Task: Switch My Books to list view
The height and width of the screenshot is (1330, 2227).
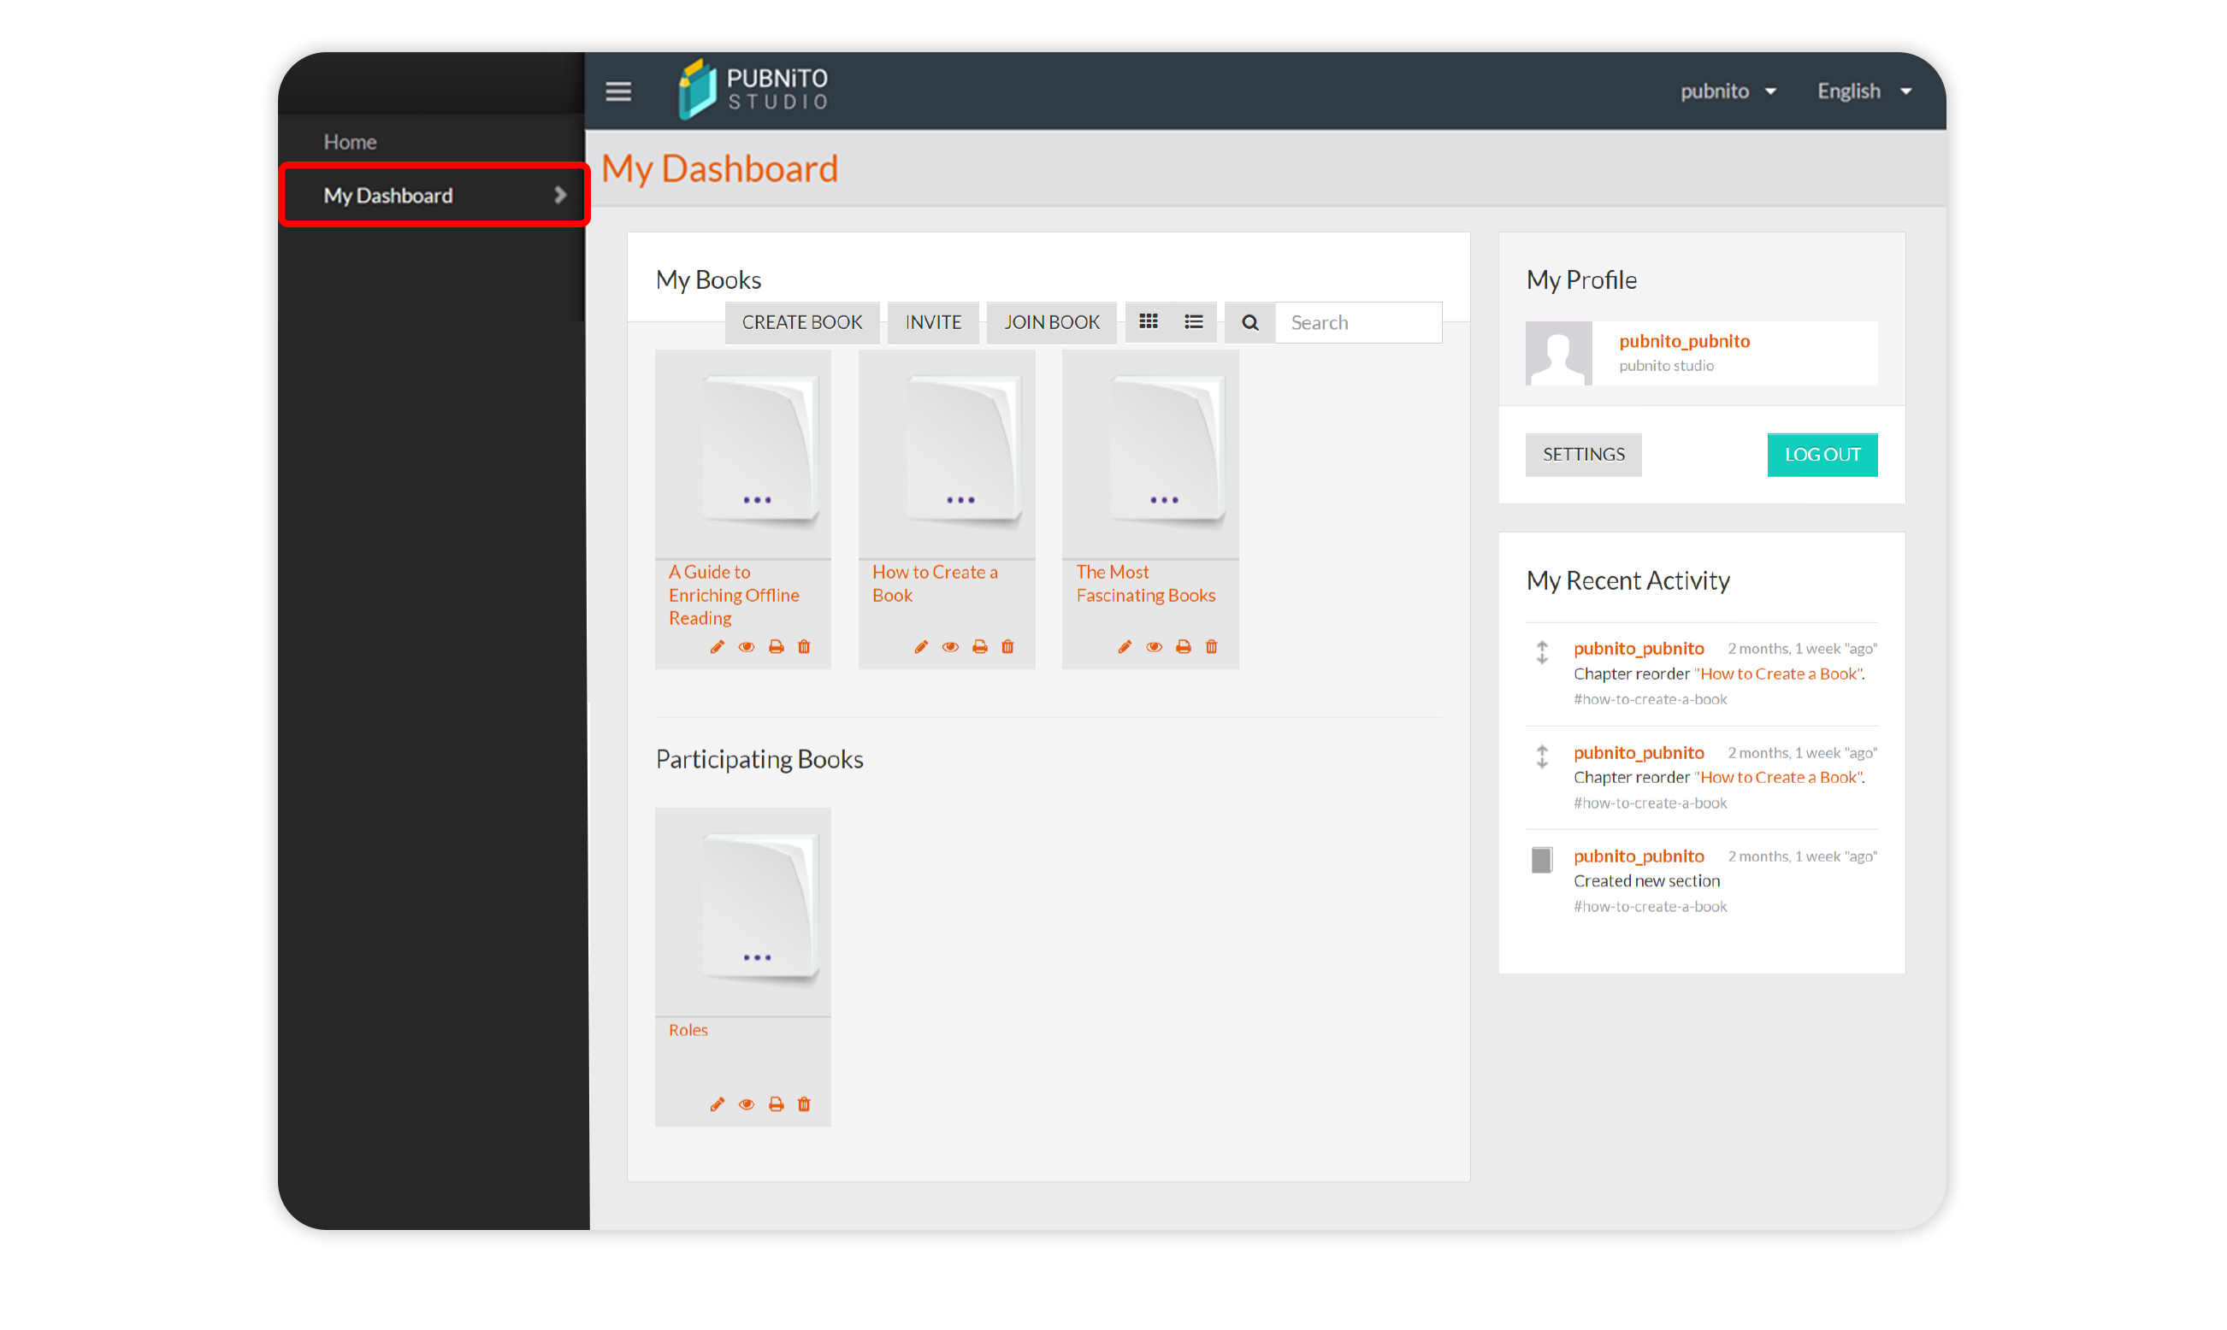Action: pyautogui.click(x=1193, y=321)
